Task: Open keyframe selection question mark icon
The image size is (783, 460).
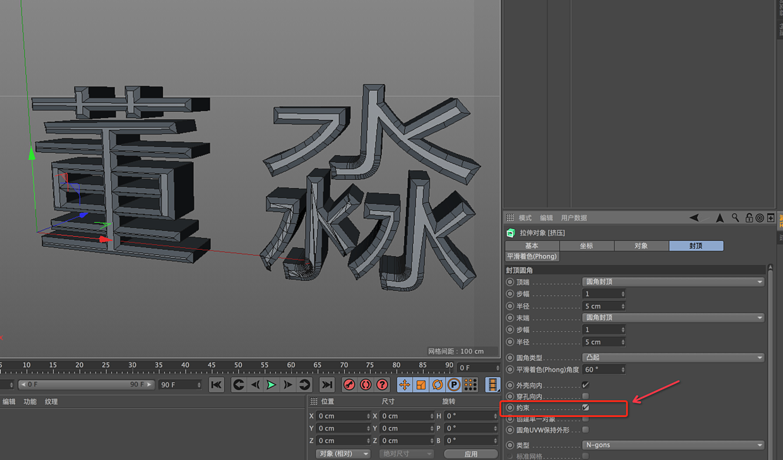Action: tap(382, 384)
